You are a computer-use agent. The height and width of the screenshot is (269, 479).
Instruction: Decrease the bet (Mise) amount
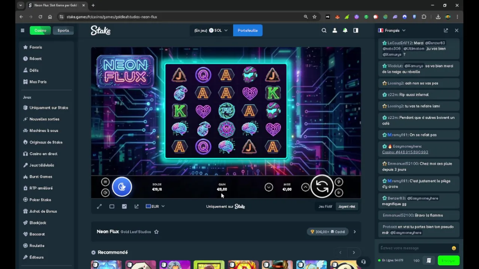tap(269, 187)
